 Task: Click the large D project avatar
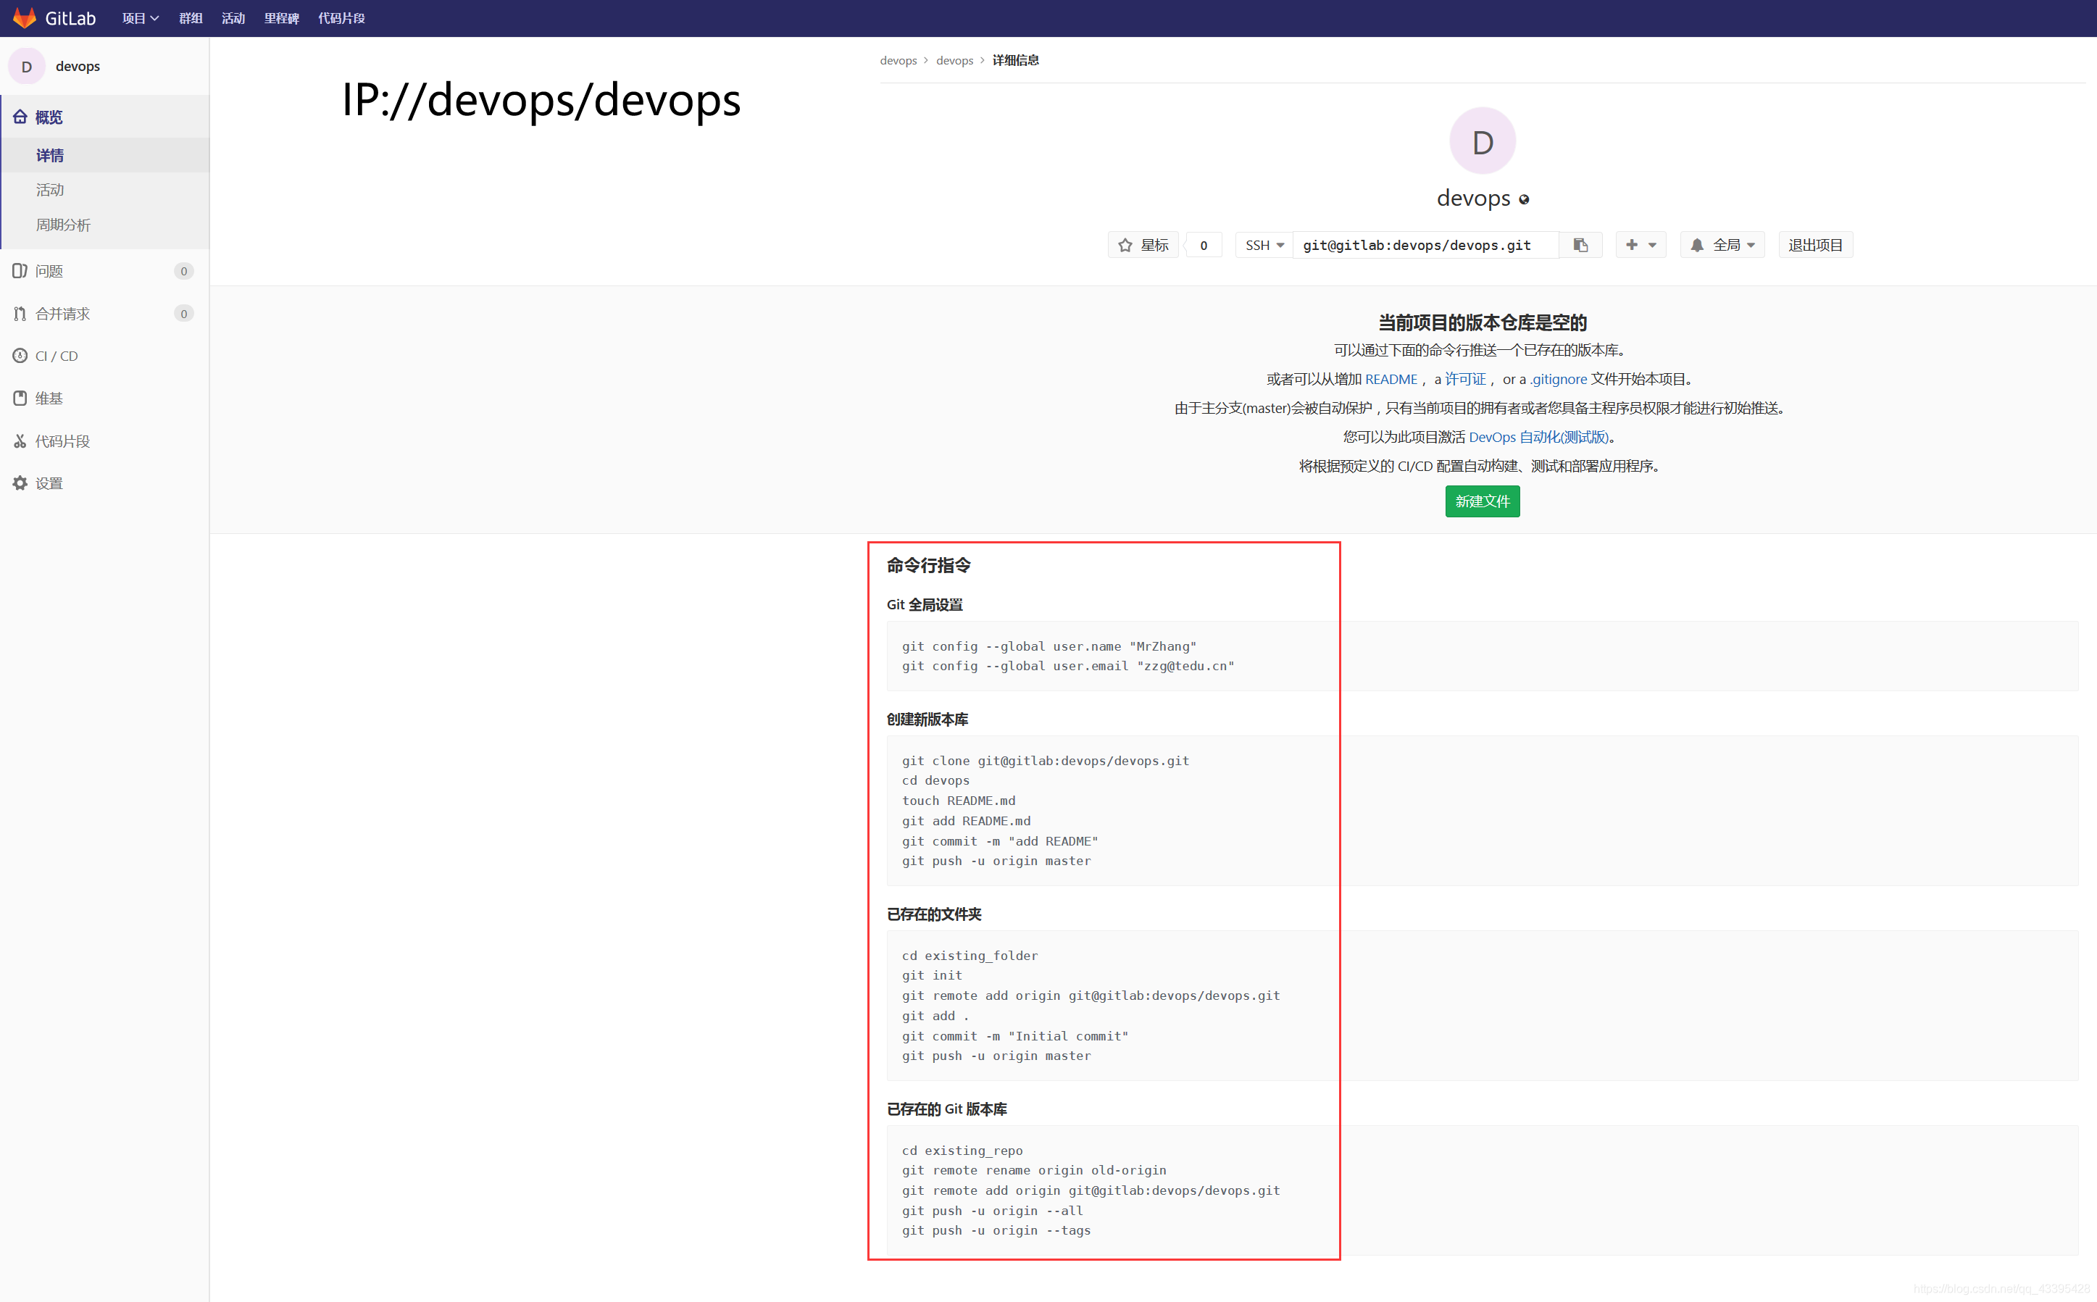click(x=1482, y=141)
